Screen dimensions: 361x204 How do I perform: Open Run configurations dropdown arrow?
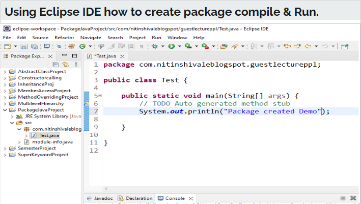coord(179,46)
